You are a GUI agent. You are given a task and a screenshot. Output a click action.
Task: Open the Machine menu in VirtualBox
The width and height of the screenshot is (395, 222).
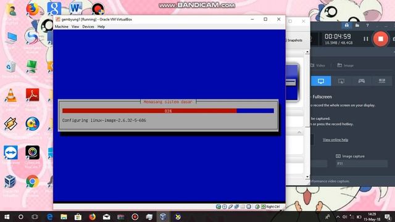click(62, 27)
